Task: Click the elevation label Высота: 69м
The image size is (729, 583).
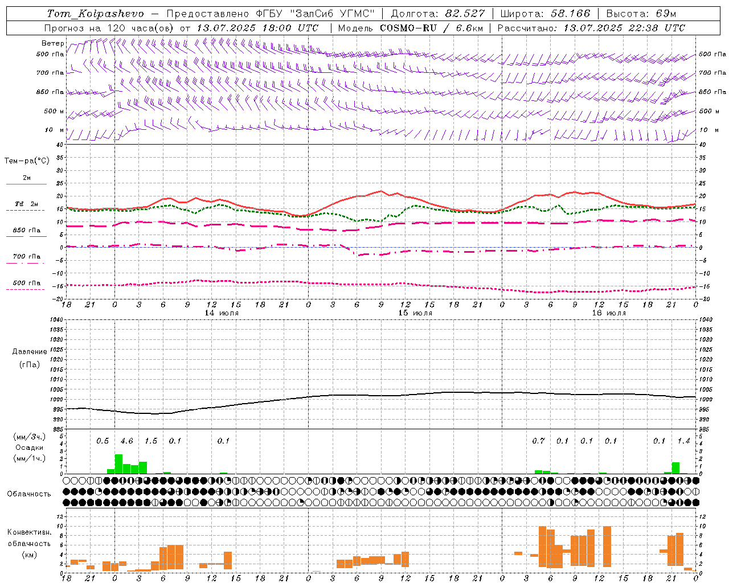Action: 641,14
